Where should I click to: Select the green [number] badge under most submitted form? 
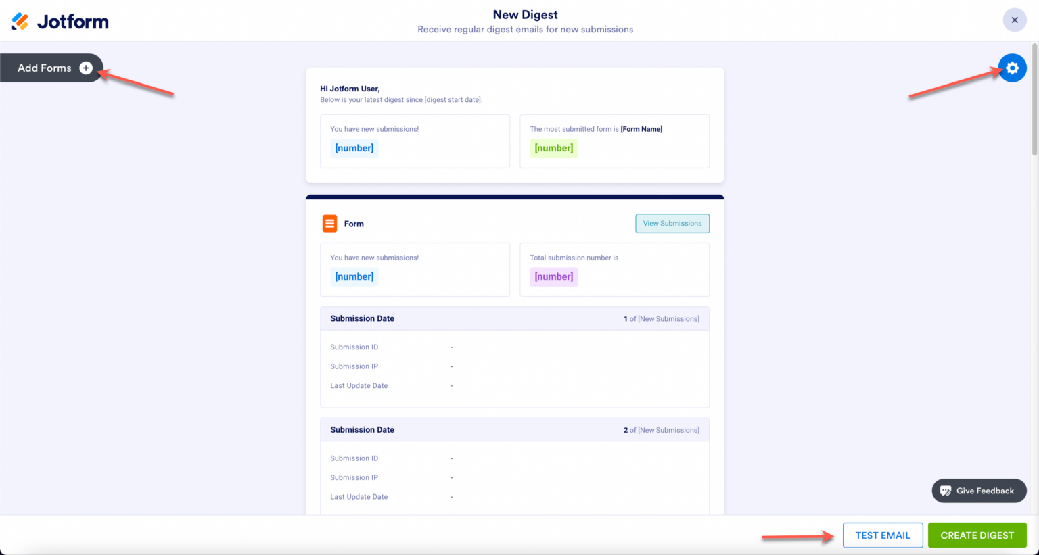pyautogui.click(x=553, y=147)
